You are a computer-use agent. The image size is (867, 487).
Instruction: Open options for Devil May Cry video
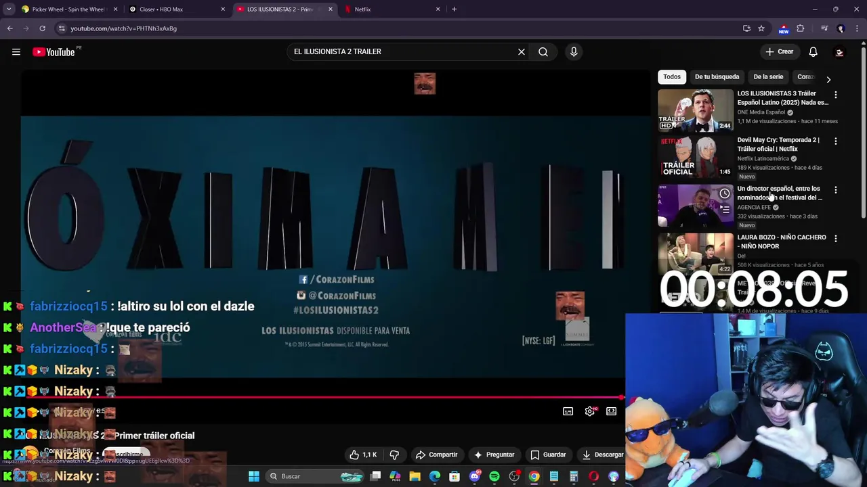pos(835,141)
